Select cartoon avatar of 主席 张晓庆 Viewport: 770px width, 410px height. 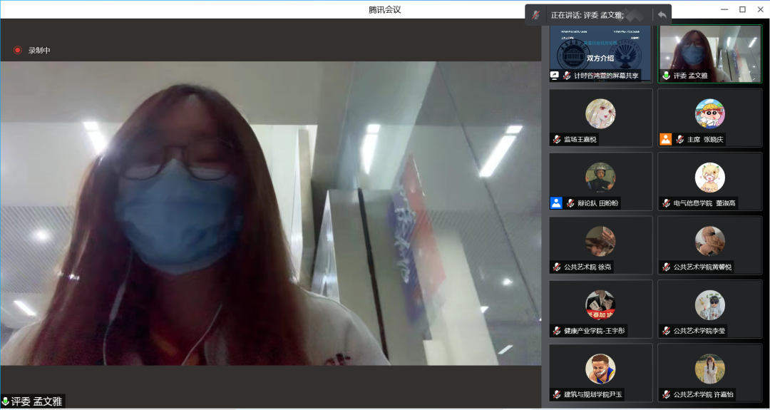[709, 113]
